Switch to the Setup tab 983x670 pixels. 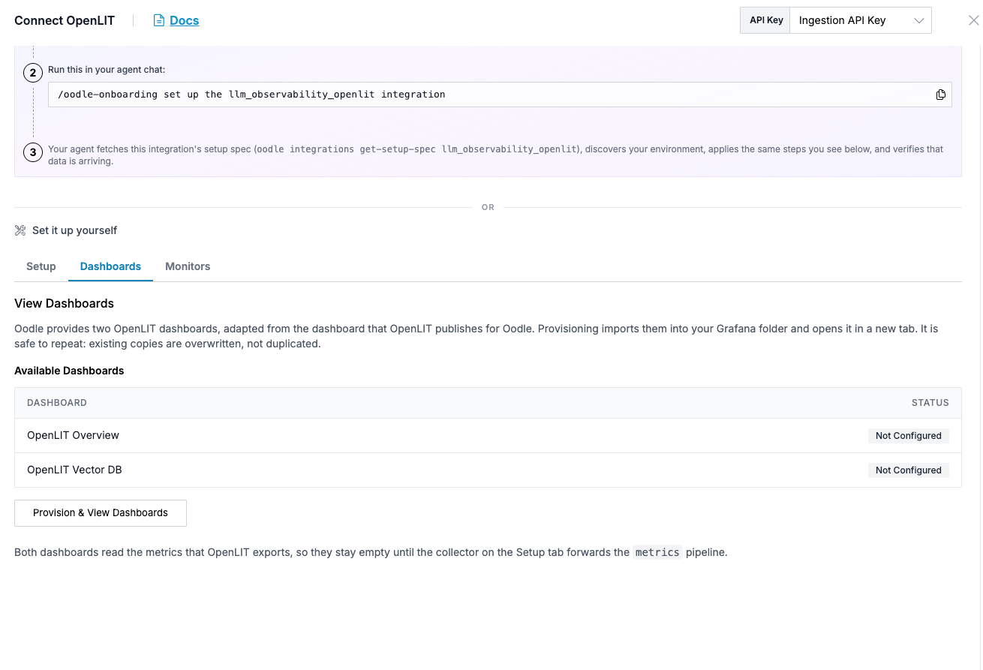41,266
